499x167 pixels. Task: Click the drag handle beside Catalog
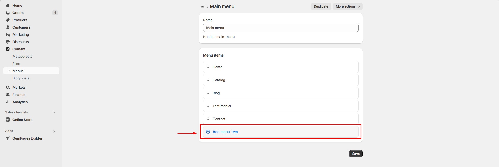(208, 80)
